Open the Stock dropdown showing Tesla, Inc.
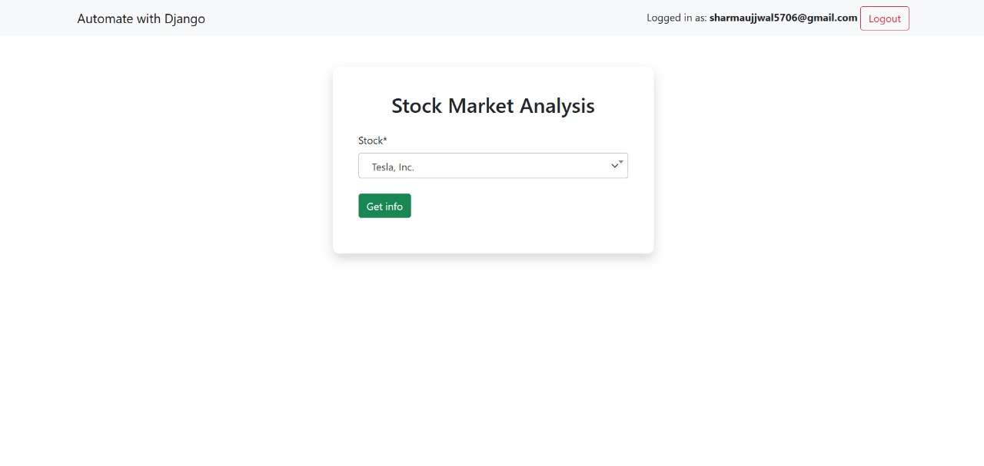Viewport: 984px width, 466px height. coord(493,166)
